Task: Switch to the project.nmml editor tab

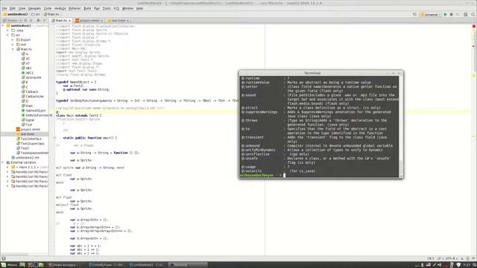Action: pos(89,20)
